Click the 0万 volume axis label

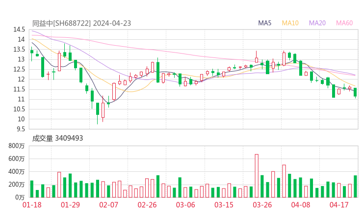(x=20, y=197)
